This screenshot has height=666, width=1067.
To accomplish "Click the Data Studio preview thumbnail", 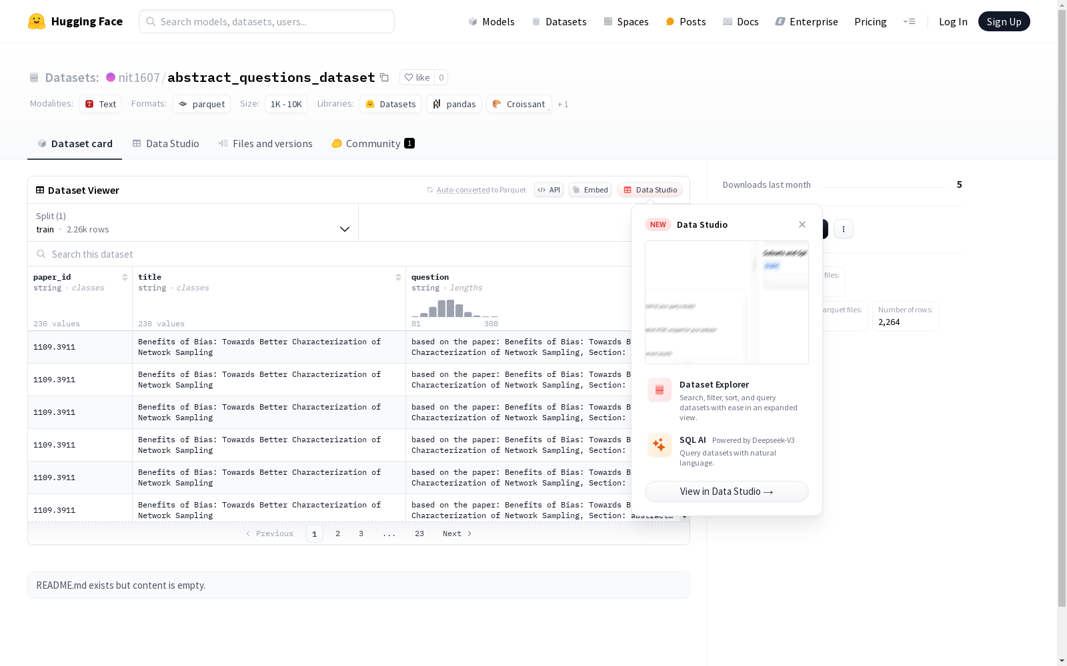I will (727, 302).
